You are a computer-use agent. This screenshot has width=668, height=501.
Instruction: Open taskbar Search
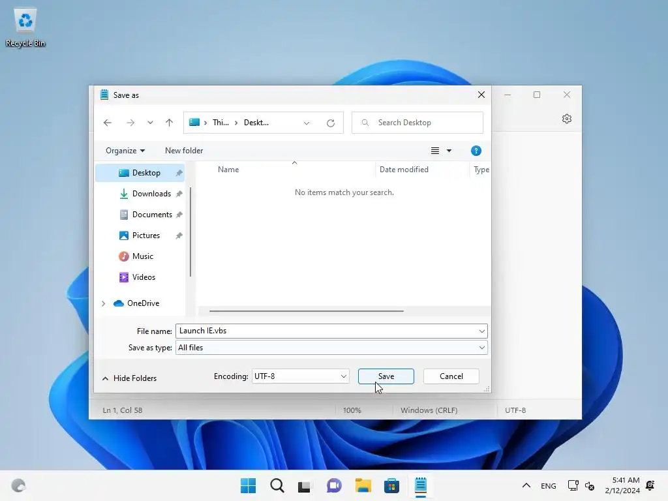click(x=277, y=485)
